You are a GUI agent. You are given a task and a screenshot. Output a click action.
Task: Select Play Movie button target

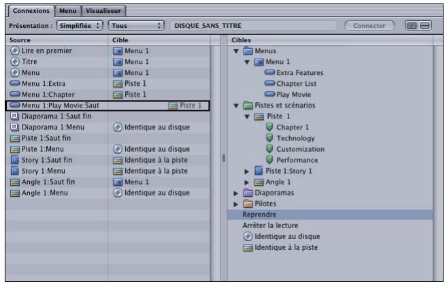pyautogui.click(x=288, y=95)
